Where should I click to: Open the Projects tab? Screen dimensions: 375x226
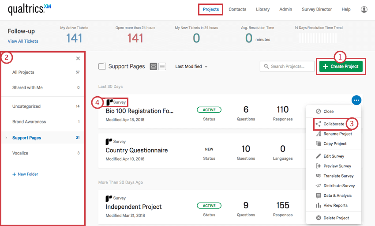point(211,9)
